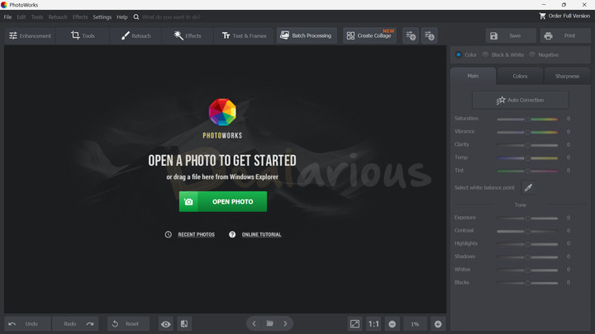The image size is (595, 334).
Task: Print the photo with Print button
Action: point(564,35)
